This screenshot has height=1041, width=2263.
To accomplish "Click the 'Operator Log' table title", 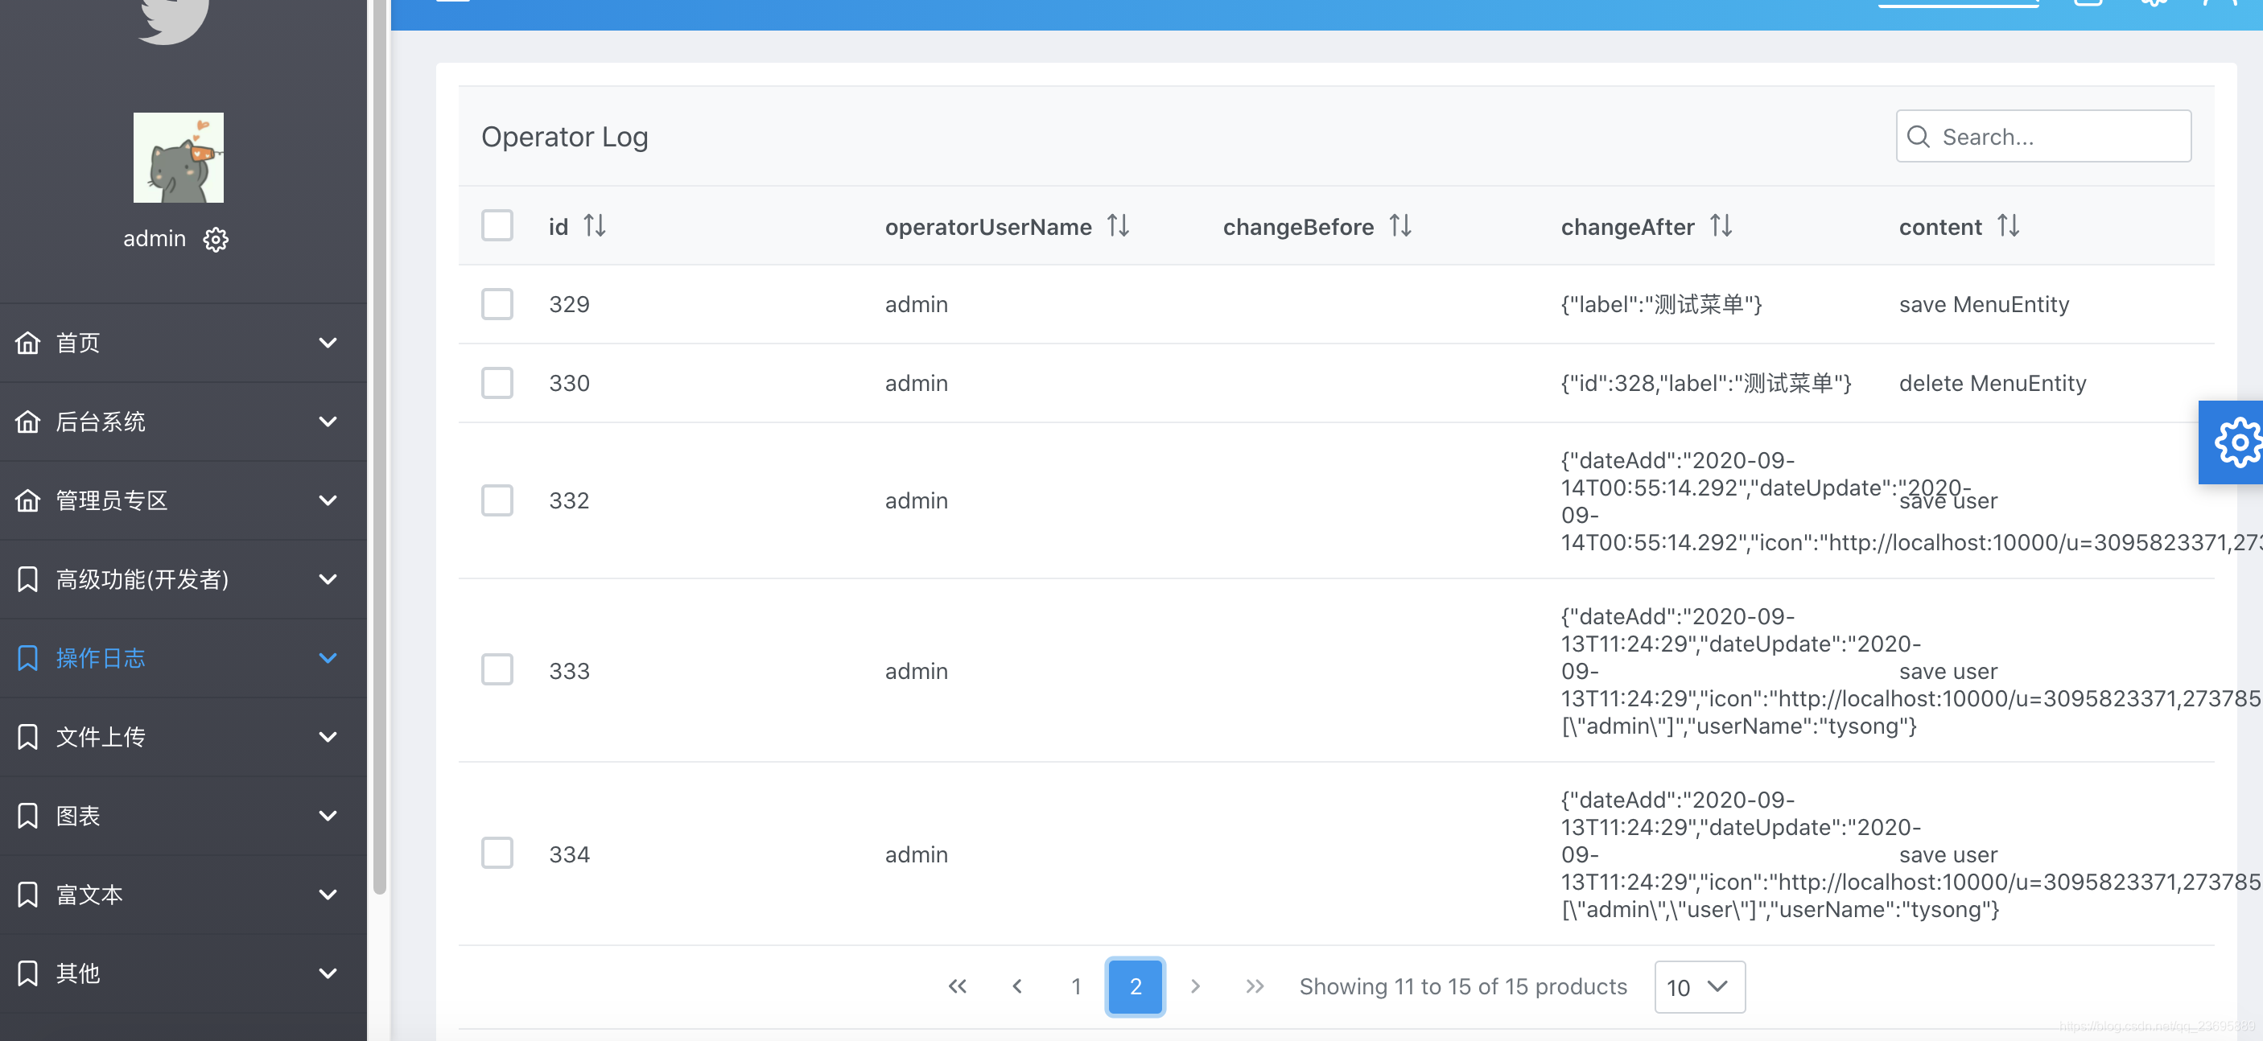I will pos(565,136).
